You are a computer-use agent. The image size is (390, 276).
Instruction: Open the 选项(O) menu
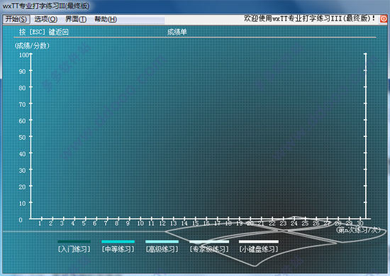[x=46, y=19]
